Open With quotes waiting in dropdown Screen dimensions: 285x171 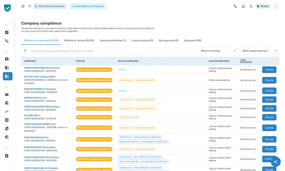(260, 51)
